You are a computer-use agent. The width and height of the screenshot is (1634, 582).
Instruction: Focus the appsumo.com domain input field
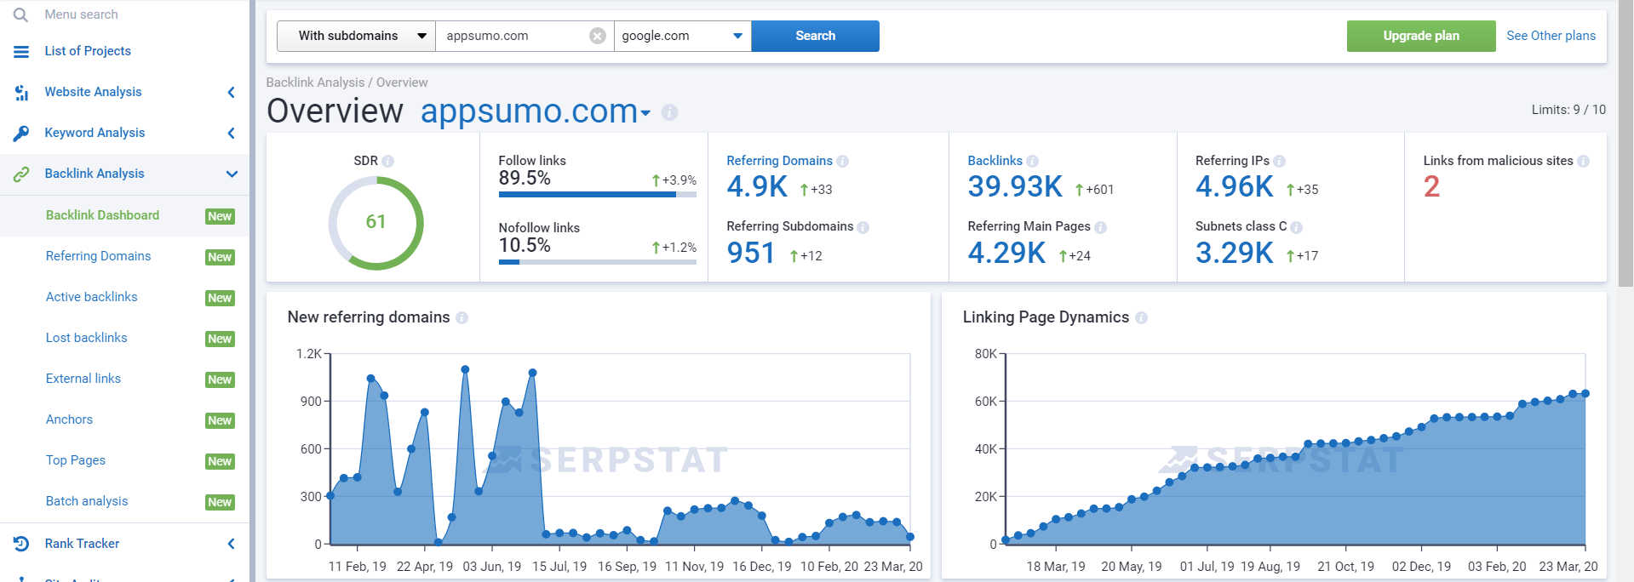[x=511, y=36]
